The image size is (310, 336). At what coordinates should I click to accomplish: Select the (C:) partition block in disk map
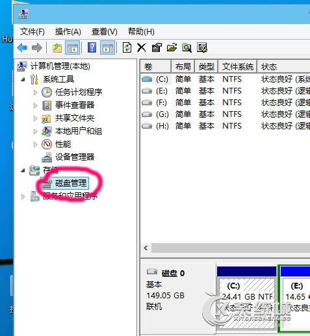click(x=246, y=299)
